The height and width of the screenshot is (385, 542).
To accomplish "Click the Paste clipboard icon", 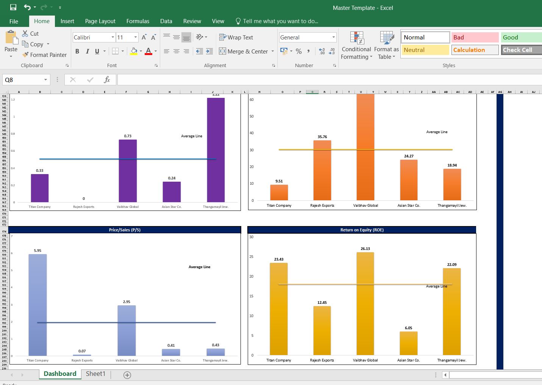I will [11, 38].
